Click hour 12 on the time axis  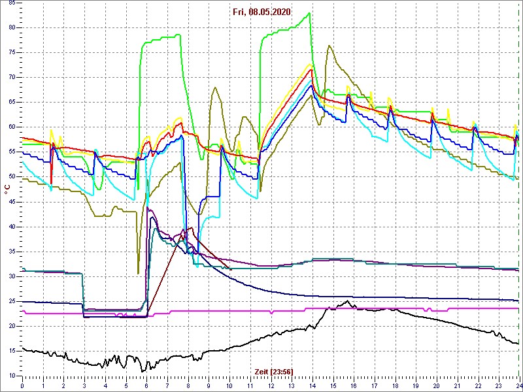pyautogui.click(x=271, y=385)
